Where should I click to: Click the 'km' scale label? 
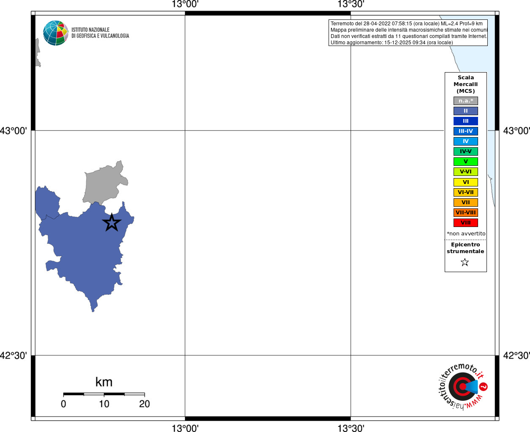click(x=104, y=382)
